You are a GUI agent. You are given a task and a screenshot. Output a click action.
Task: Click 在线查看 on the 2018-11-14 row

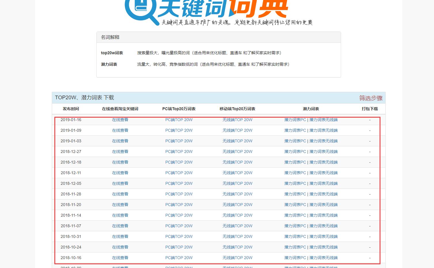[x=120, y=215]
